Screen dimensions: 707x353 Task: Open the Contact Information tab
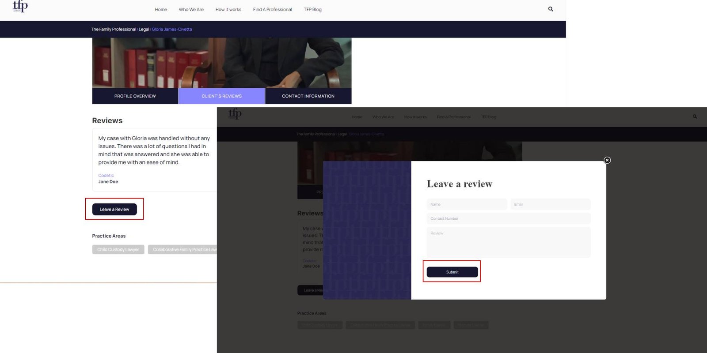[308, 96]
